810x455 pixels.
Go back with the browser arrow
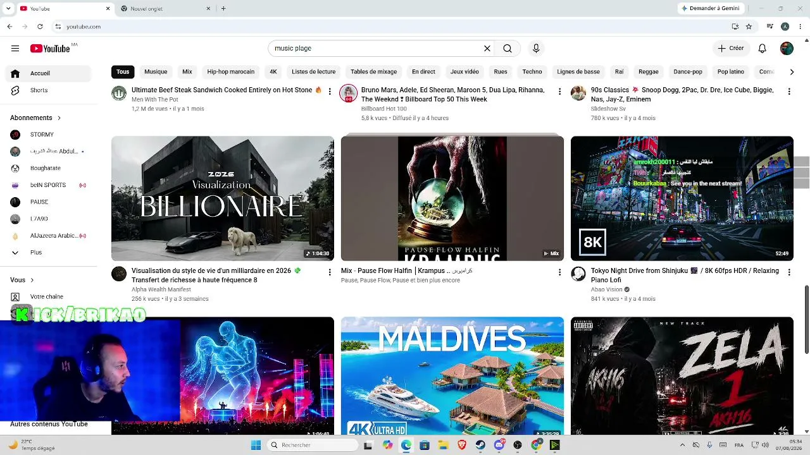coord(9,27)
